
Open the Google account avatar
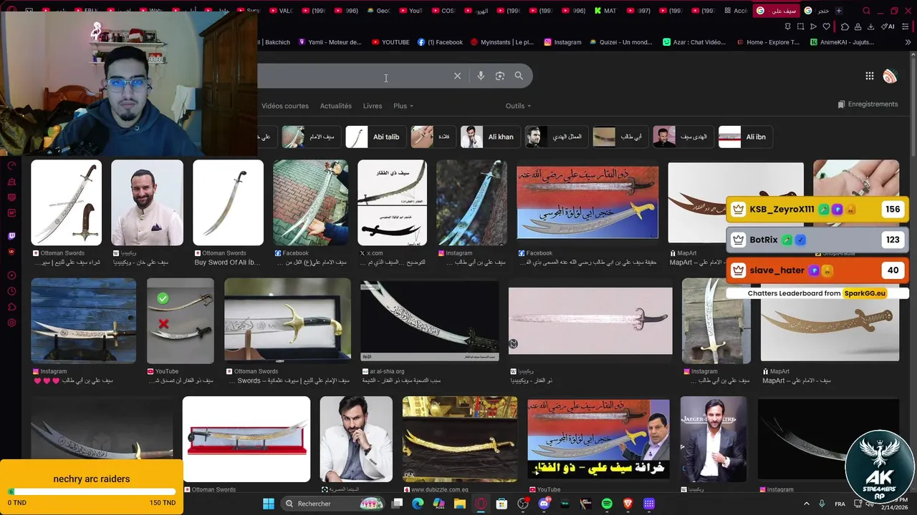[890, 76]
